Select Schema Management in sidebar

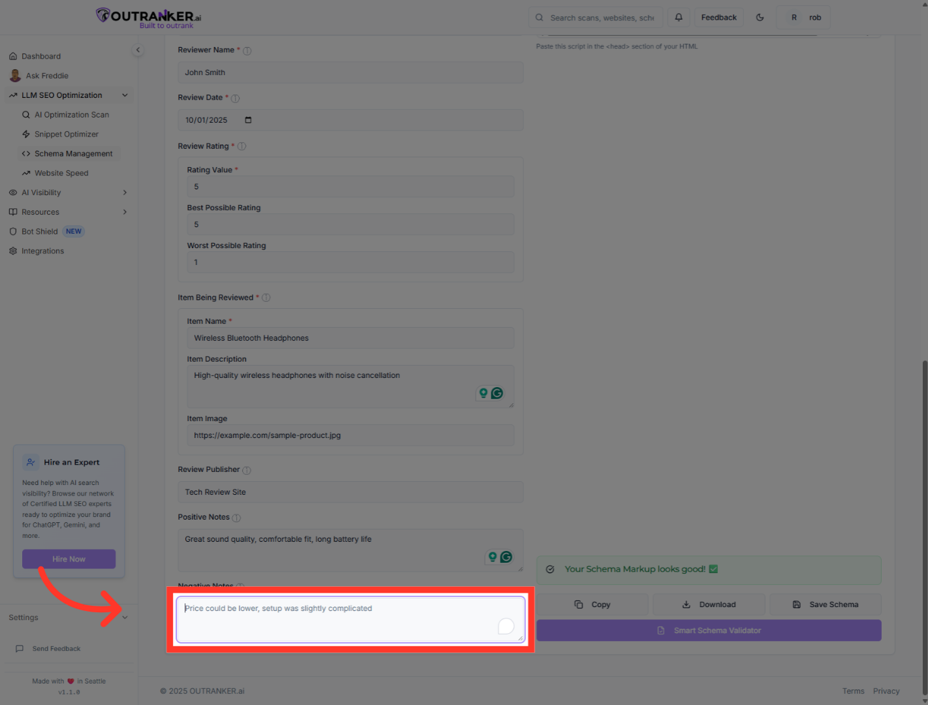70,154
